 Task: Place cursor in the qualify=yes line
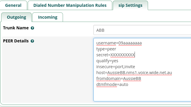click(x=107, y=61)
